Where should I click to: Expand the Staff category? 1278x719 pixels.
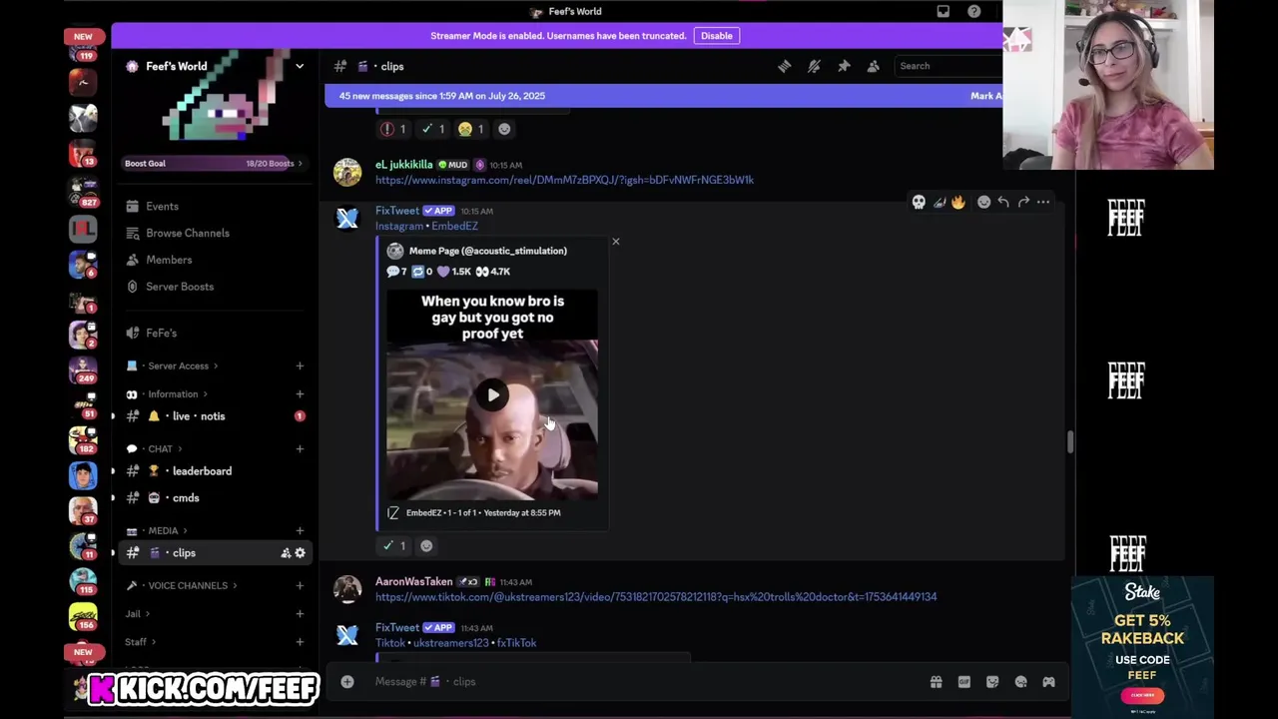pos(141,641)
